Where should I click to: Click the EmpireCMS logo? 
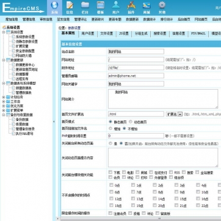click(23, 7)
